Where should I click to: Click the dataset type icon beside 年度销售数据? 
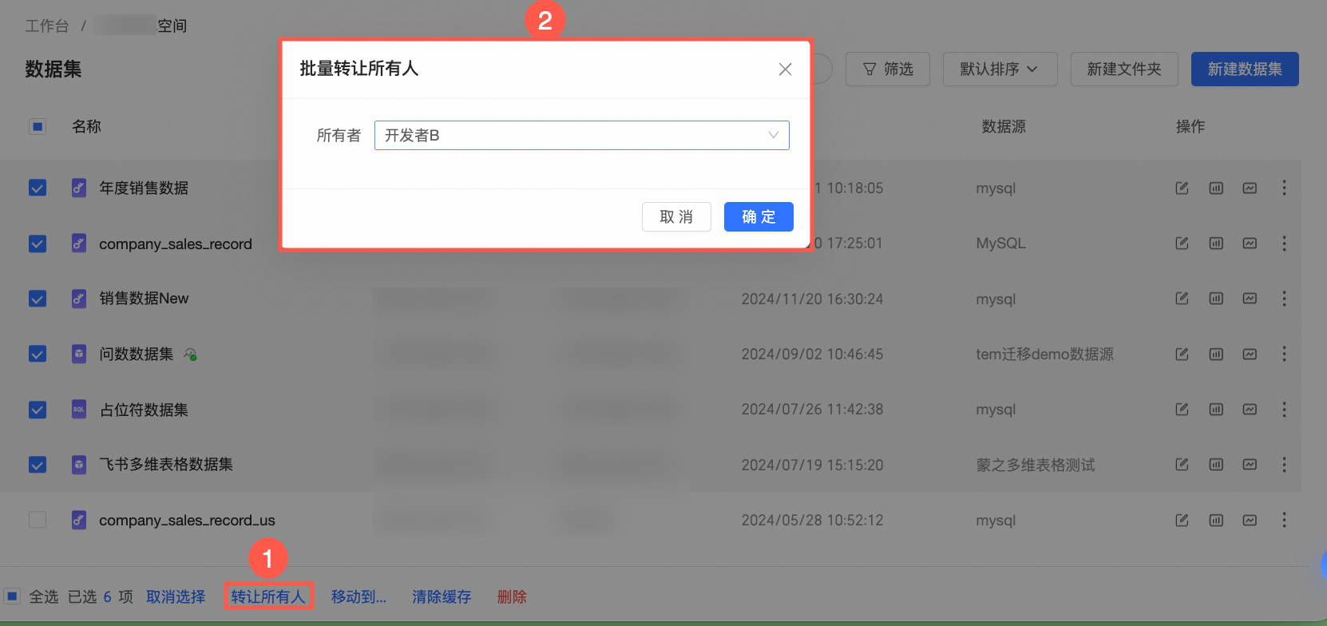click(78, 188)
